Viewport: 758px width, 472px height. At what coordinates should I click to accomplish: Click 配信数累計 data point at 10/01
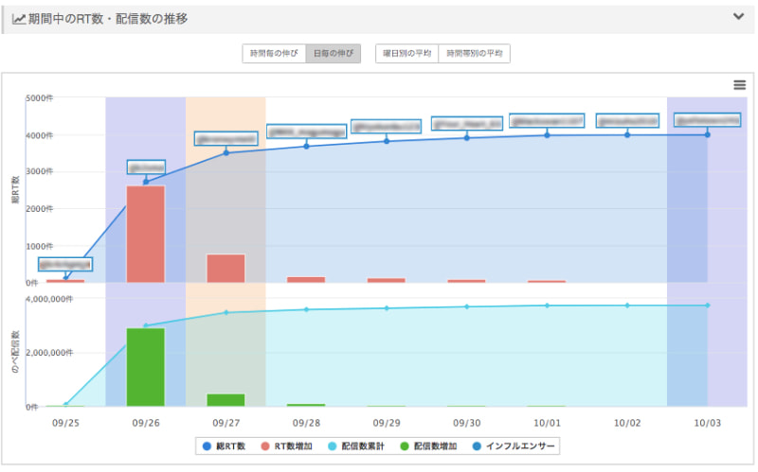click(547, 306)
